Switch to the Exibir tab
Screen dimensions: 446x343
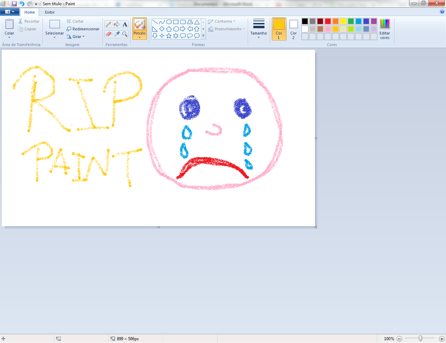tap(50, 12)
